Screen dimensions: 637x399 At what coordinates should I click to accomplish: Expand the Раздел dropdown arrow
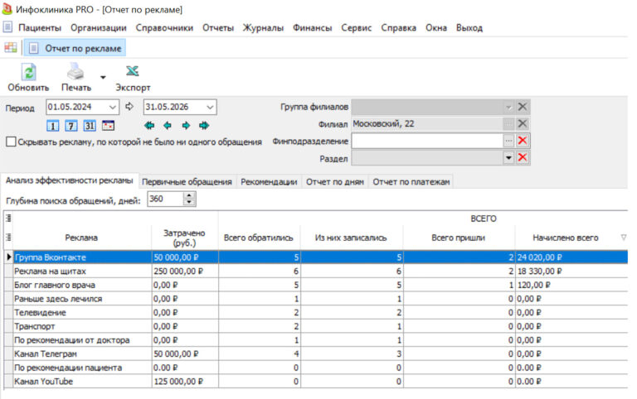pyautogui.click(x=508, y=157)
